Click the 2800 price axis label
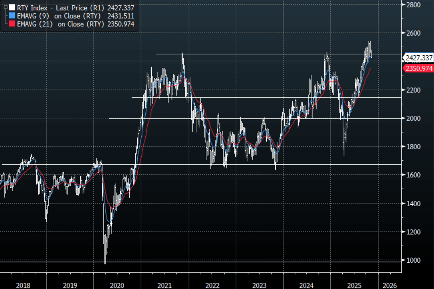The height and width of the screenshot is (289, 434). [x=414, y=4]
